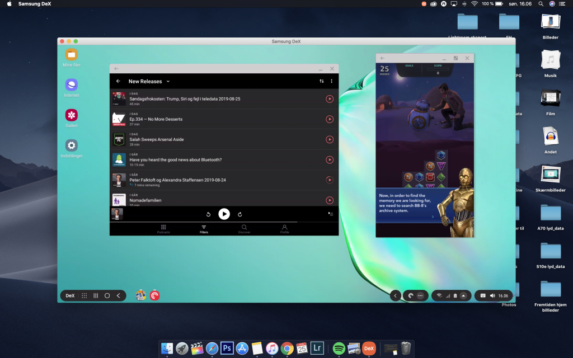Skip back in mini player
Viewport: 573px width, 358px height.
[x=208, y=214]
